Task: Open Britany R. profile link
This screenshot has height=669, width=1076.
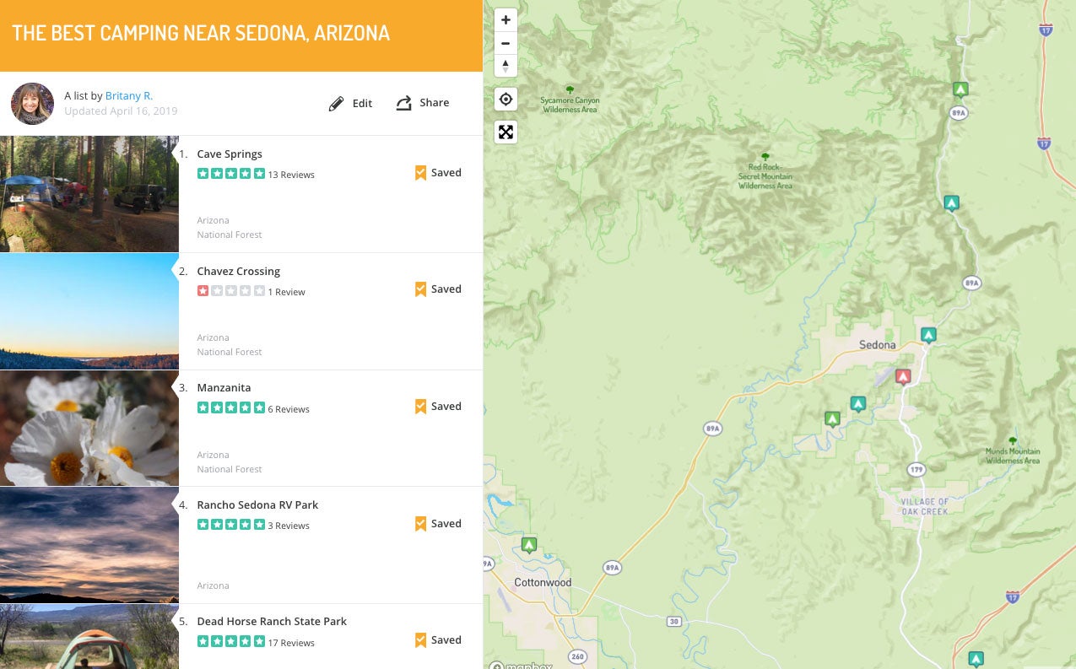Action: [x=129, y=96]
